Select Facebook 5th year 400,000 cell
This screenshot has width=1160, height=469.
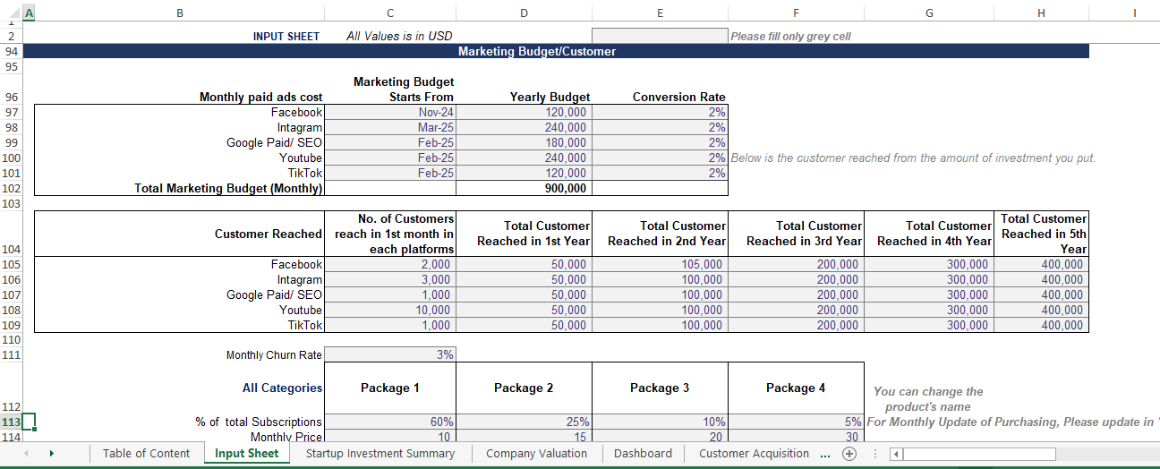pos(1041,265)
